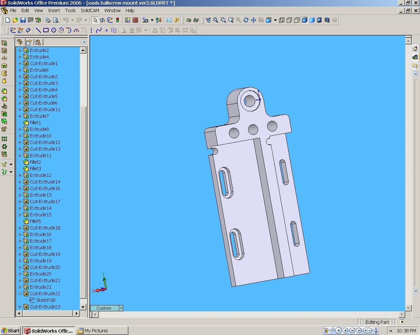Toggle Hidden Lines Removed display mode
This screenshot has width=420, height=335.
pos(297,20)
